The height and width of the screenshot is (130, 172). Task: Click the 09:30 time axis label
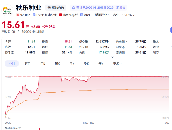click(8, 123)
